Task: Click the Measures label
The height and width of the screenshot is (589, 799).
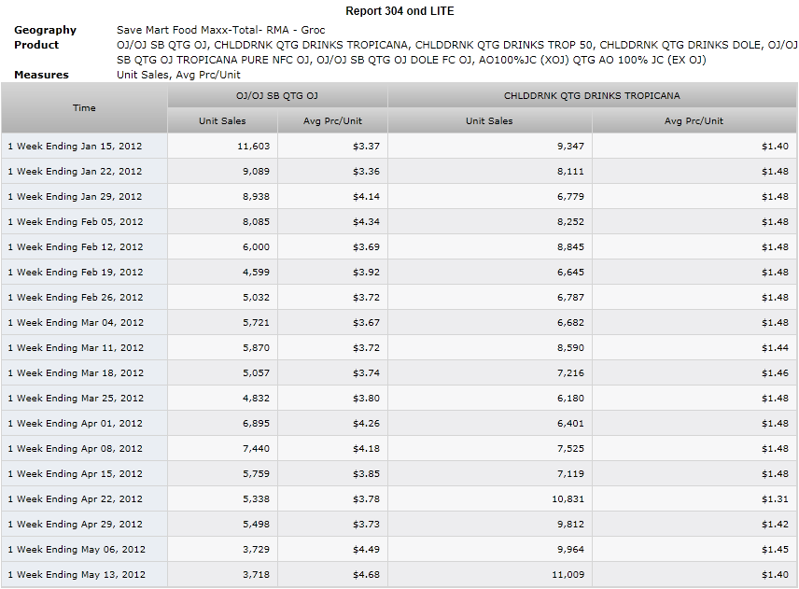Action: click(41, 75)
